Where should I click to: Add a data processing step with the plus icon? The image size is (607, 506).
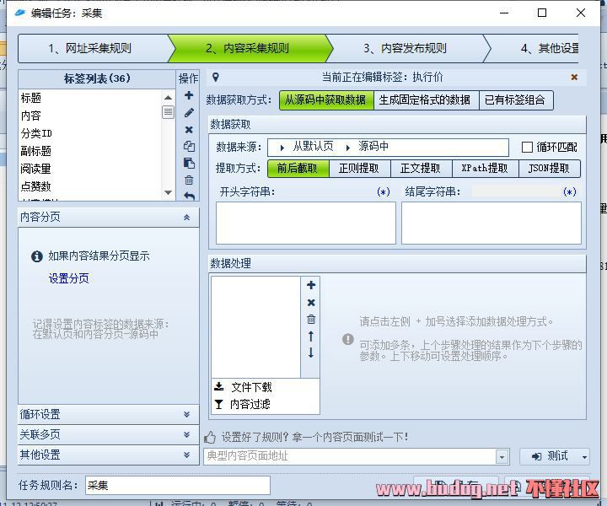(x=311, y=285)
